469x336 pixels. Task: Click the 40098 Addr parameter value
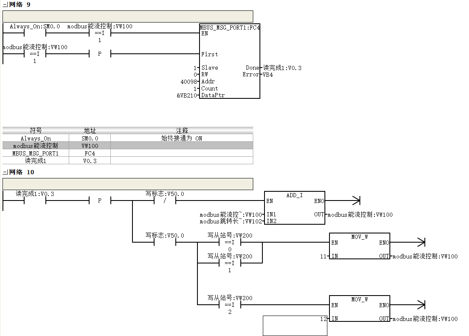coord(189,82)
